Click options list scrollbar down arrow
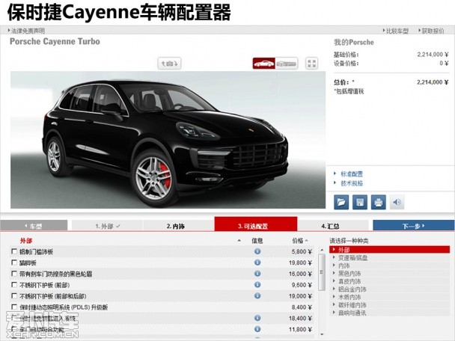This screenshot has height=341, width=455. coord(322,334)
